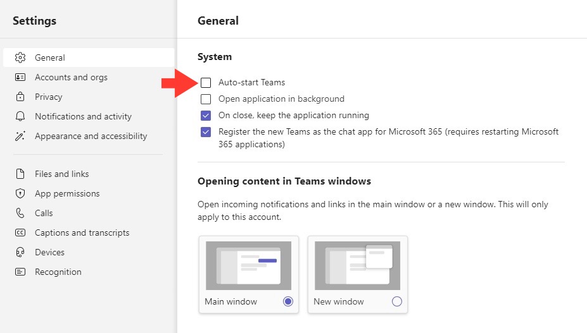Image resolution: width=587 pixels, height=333 pixels.
Task: Uncheck Register the new Teams as chat app
Action: 206,132
